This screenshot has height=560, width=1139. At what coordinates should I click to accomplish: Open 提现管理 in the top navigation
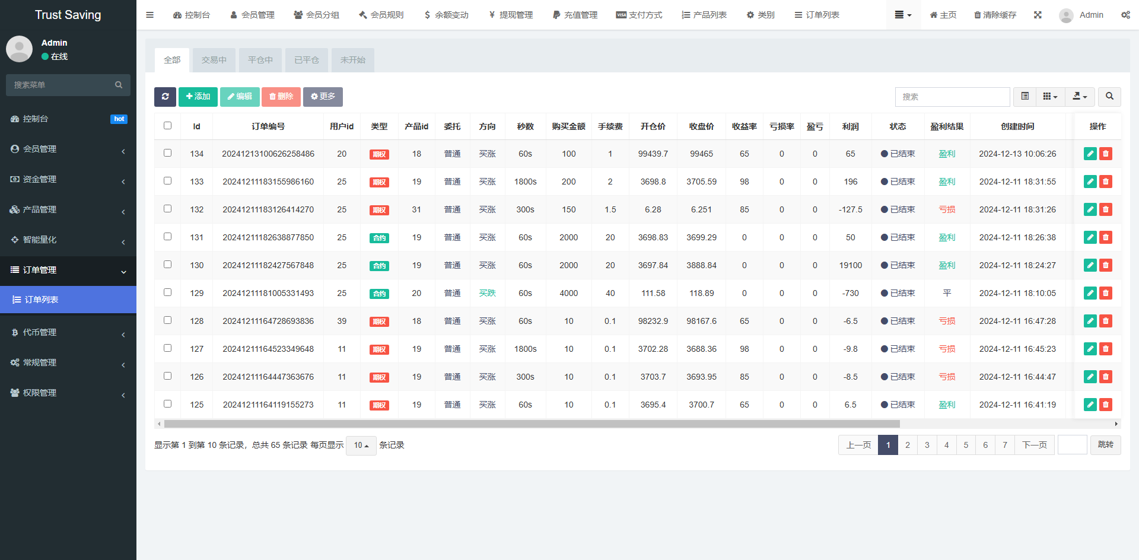coord(511,15)
